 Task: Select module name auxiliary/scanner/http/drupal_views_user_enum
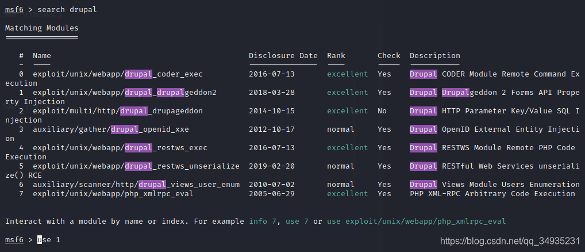pyautogui.click(x=136, y=185)
